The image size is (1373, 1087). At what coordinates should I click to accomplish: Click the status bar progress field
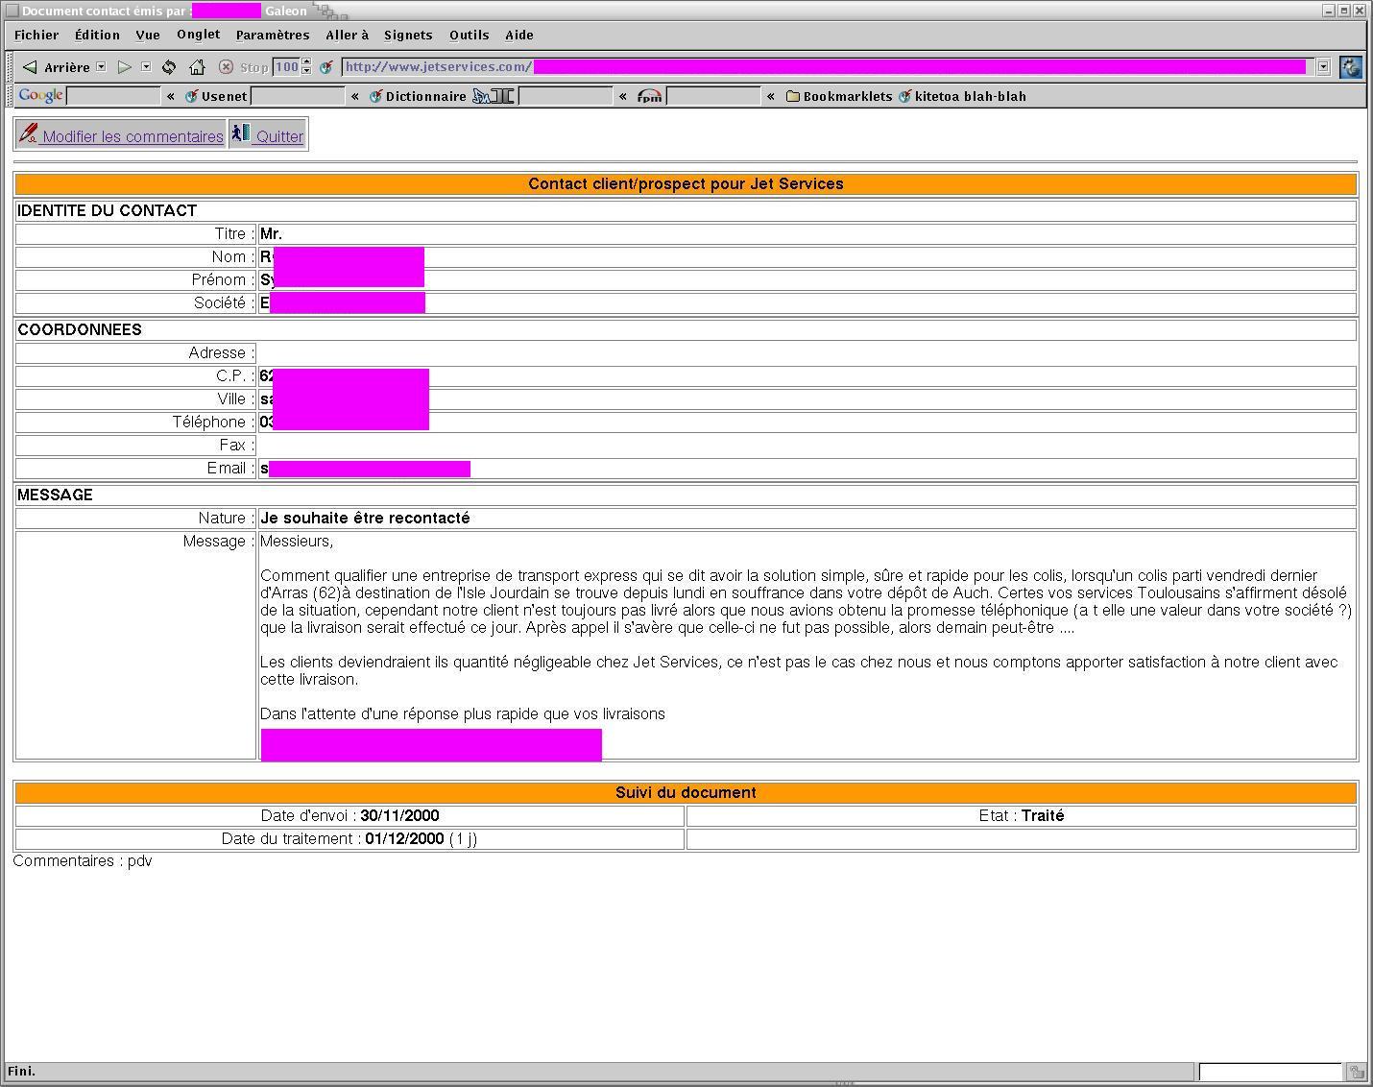[x=1270, y=1072]
